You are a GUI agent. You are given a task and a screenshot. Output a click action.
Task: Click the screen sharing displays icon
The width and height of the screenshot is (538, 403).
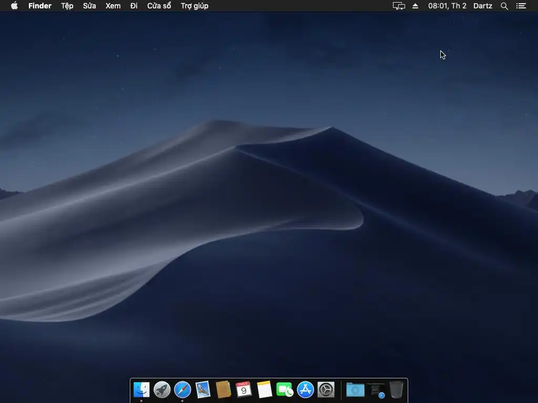click(x=399, y=6)
